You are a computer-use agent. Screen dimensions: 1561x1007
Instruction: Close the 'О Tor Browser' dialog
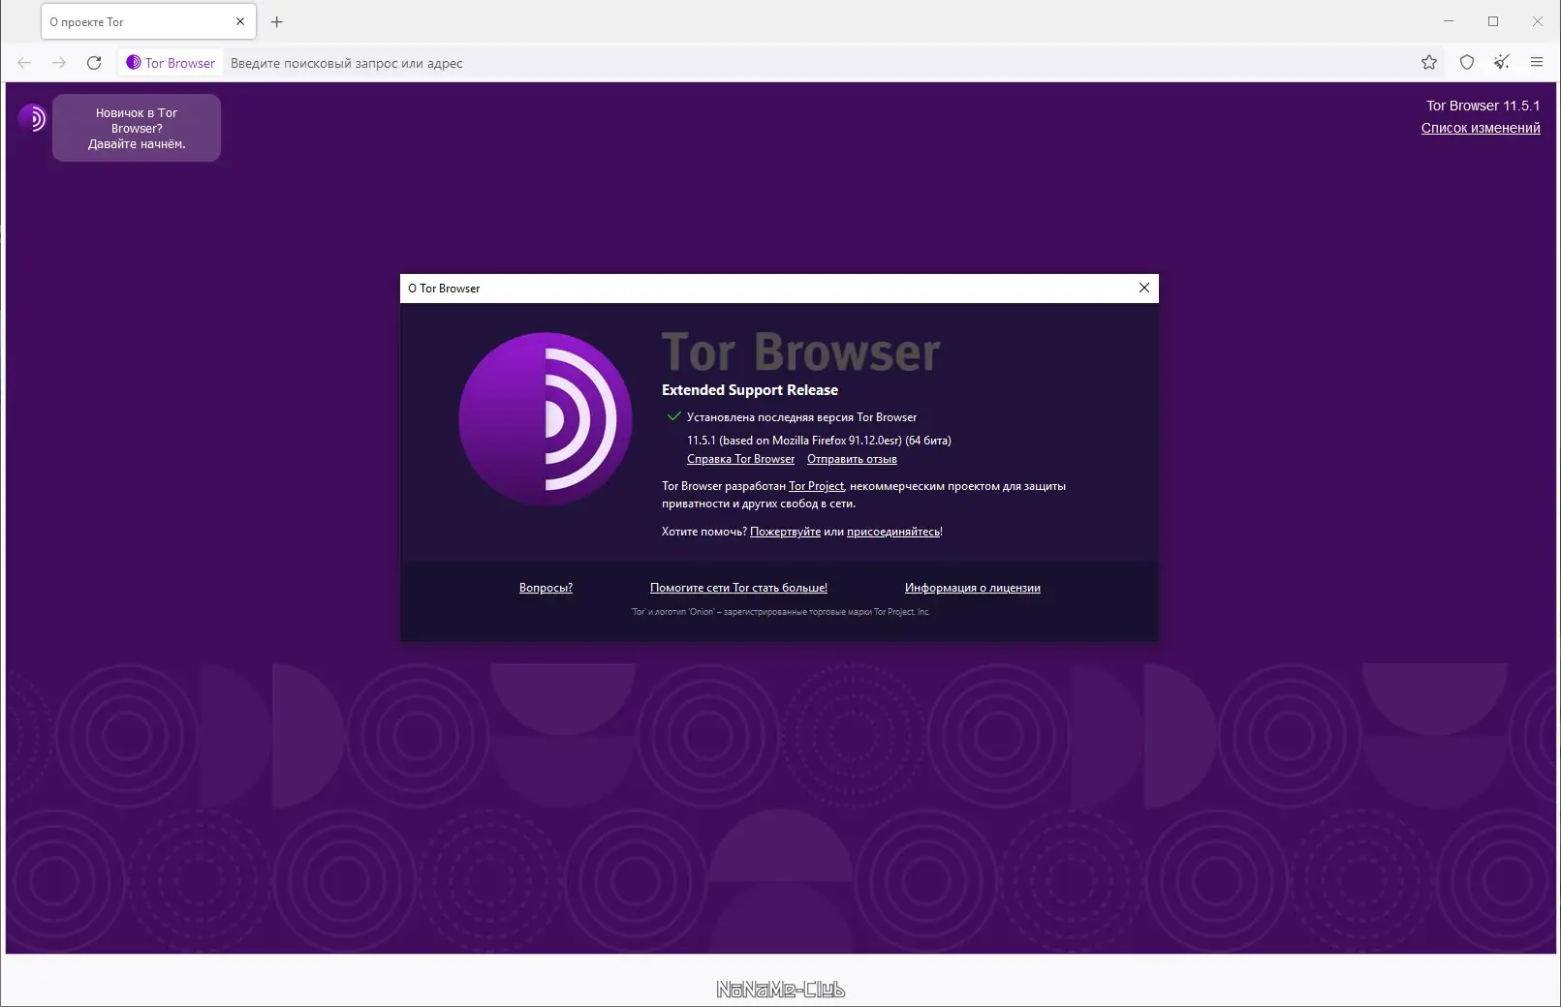click(x=1144, y=288)
